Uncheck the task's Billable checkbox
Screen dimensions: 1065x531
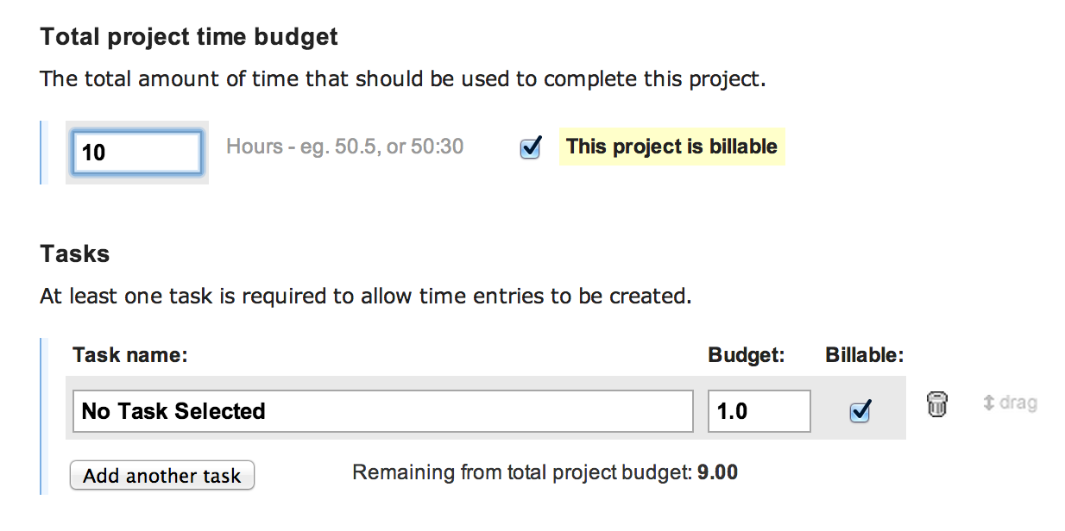point(860,412)
